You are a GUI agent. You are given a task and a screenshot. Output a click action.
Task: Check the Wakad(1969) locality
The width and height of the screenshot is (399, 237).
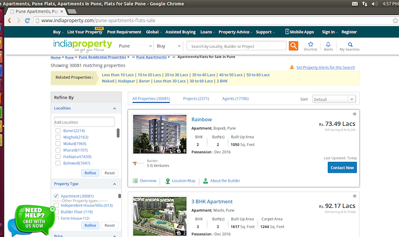click(58, 144)
